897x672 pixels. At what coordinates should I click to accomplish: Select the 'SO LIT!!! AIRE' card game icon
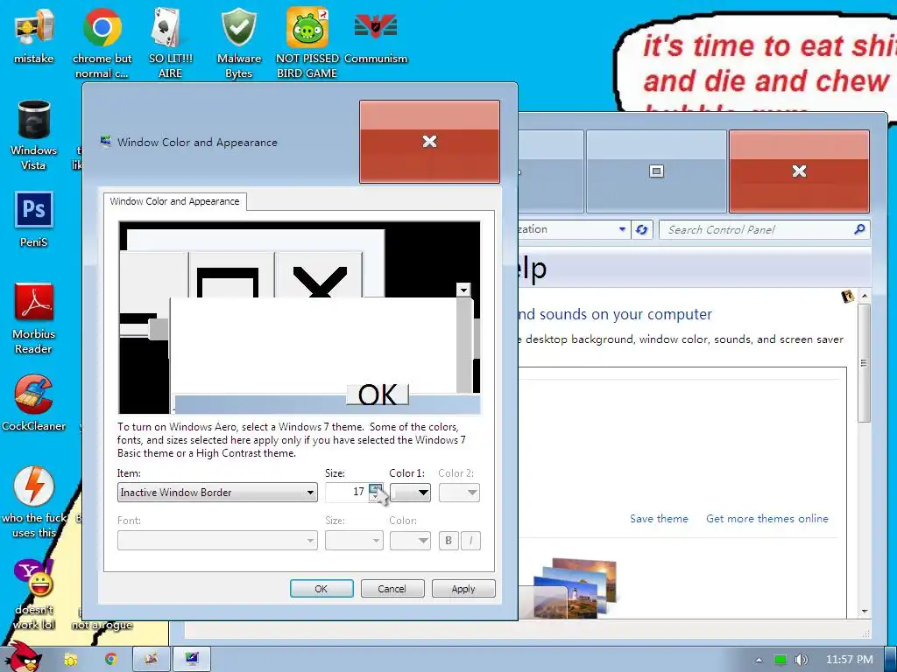click(170, 43)
